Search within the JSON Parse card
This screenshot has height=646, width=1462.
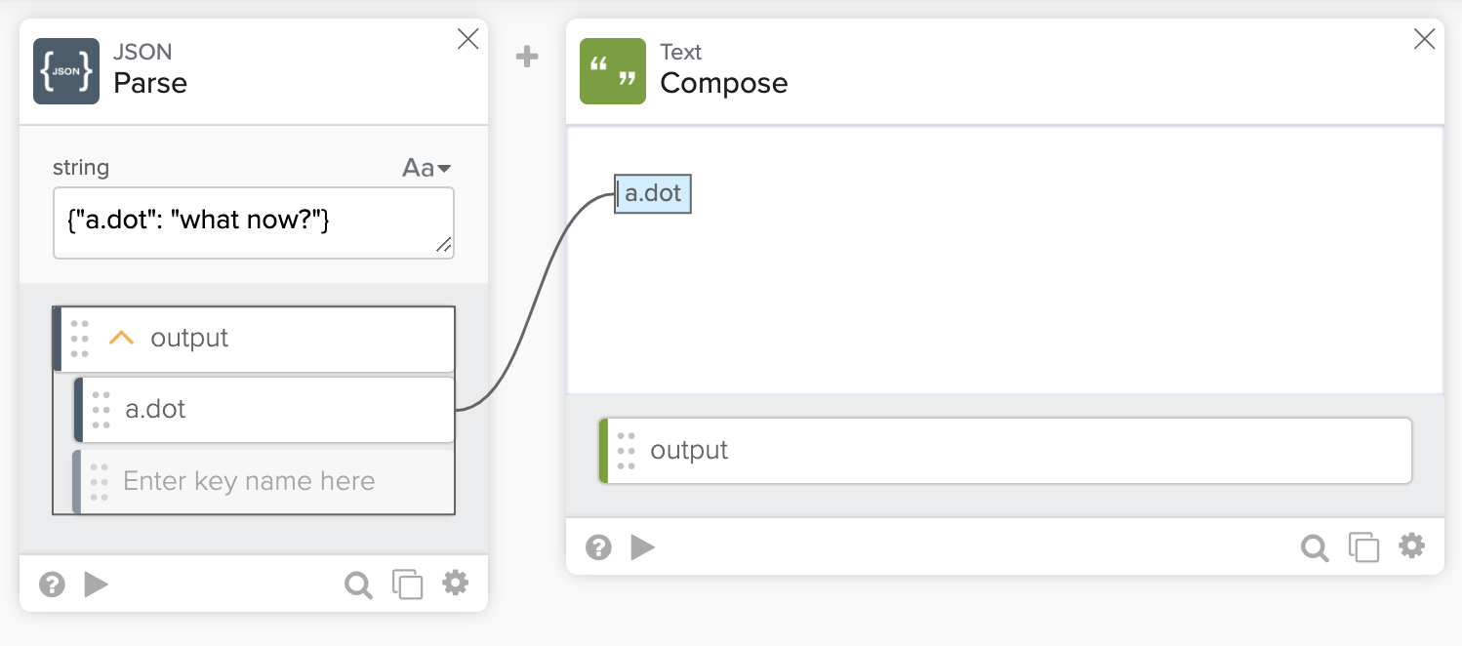358,585
